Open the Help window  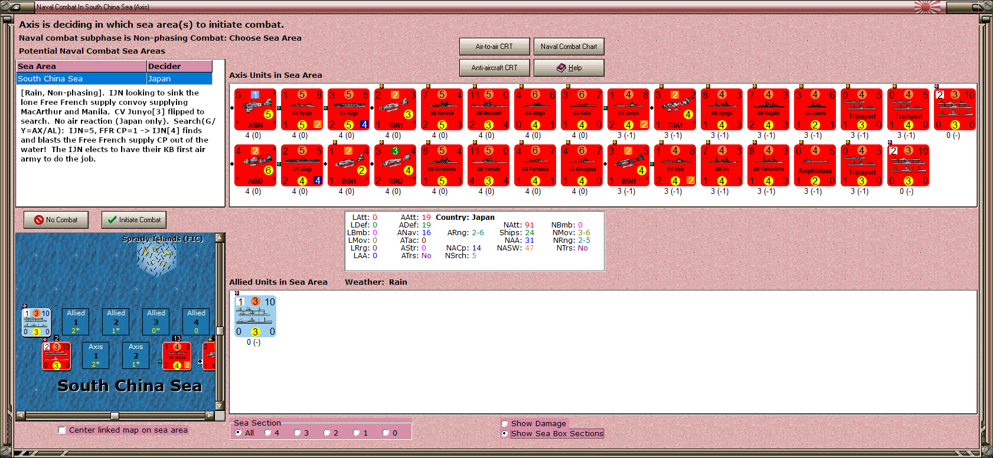(x=569, y=68)
